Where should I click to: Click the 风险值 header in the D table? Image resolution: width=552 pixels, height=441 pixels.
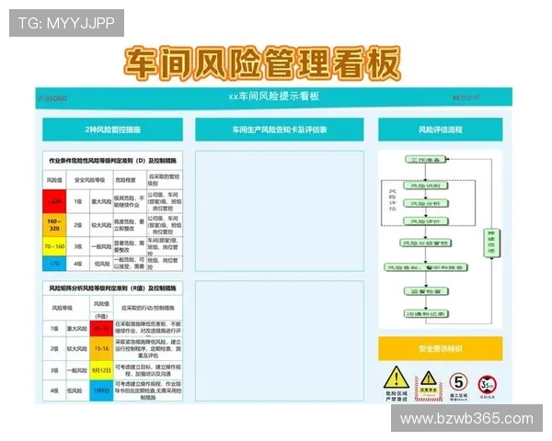click(54, 180)
